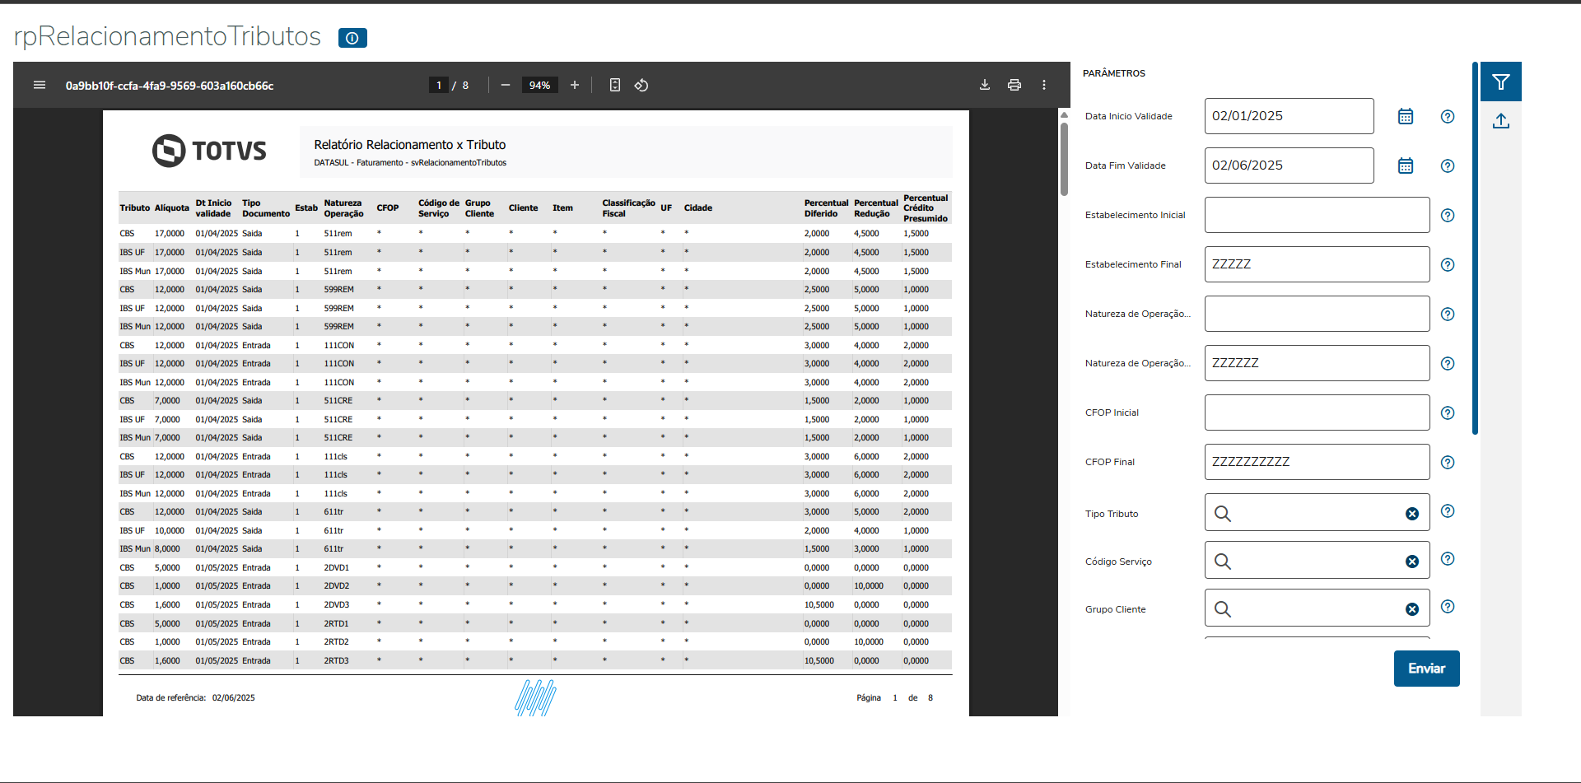Click the '599REM' cell in first CBS 12,0000 row

tap(339, 290)
